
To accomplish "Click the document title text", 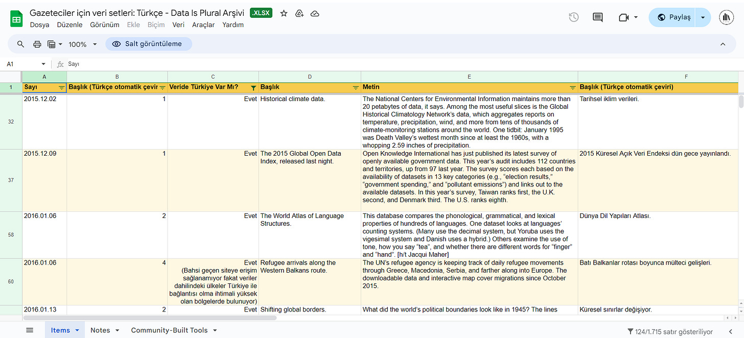I will click(x=137, y=13).
